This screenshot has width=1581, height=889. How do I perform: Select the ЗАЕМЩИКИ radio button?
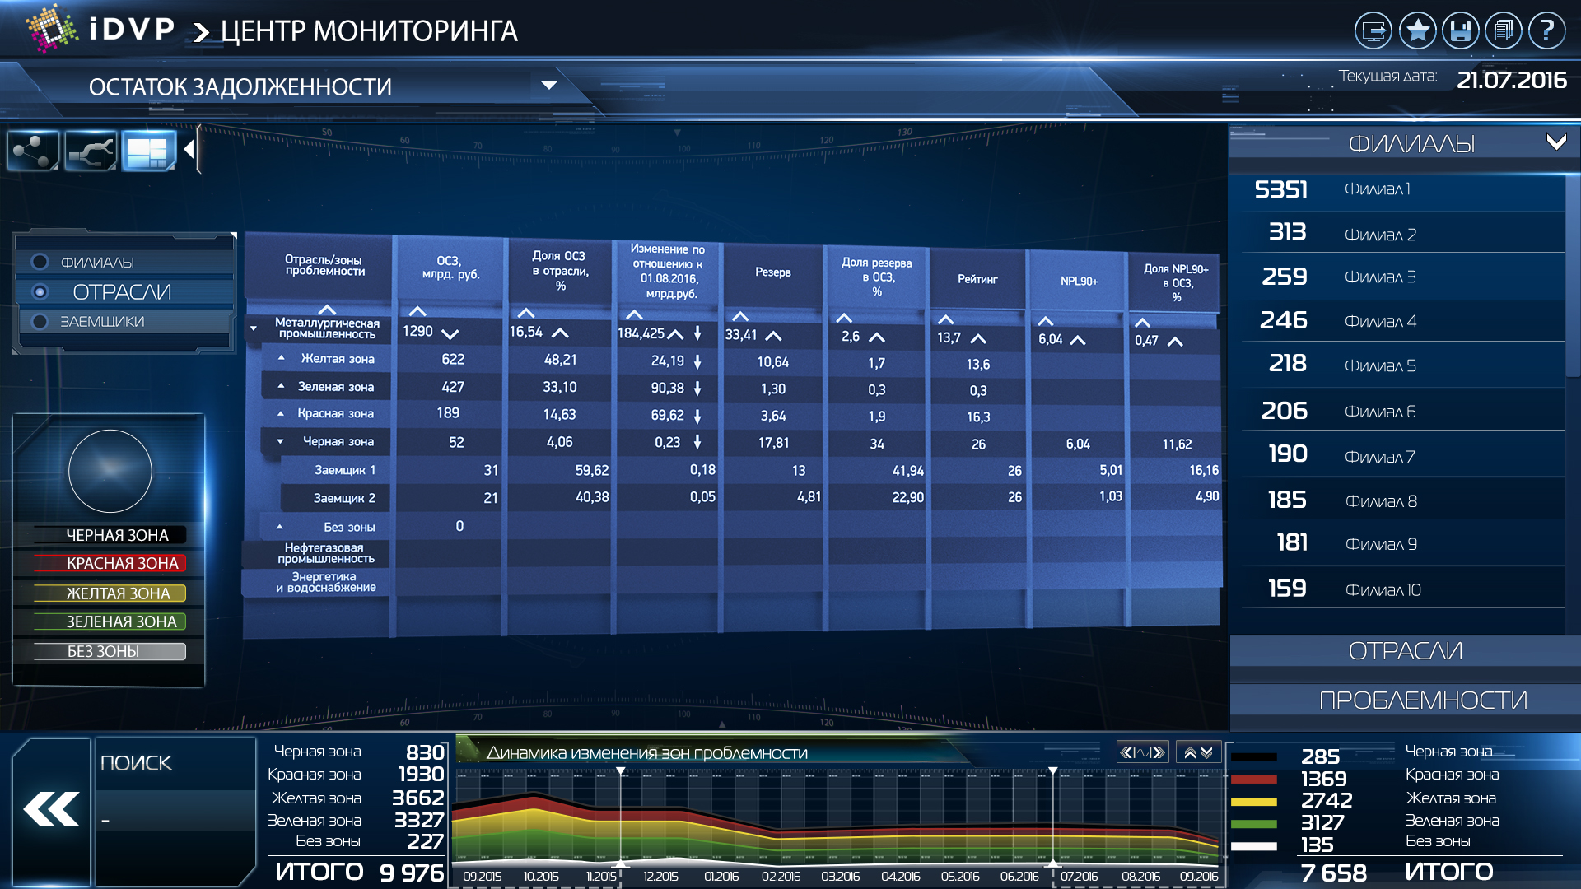click(40, 321)
